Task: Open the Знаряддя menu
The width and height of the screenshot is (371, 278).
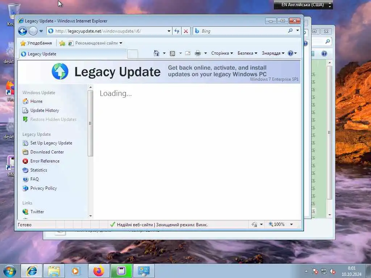Action: (x=273, y=53)
